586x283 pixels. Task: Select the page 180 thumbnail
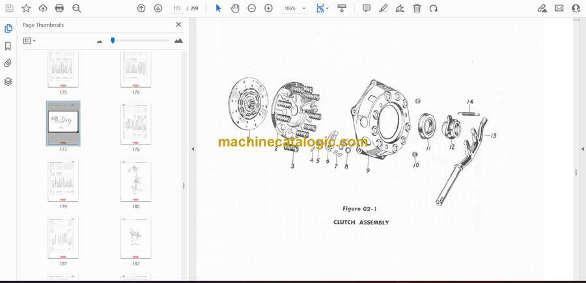click(x=135, y=181)
